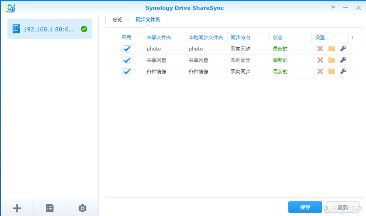Click the Synology Drive ShareSync app icon
This screenshot has width=366, height=216.
[x=11, y=8]
